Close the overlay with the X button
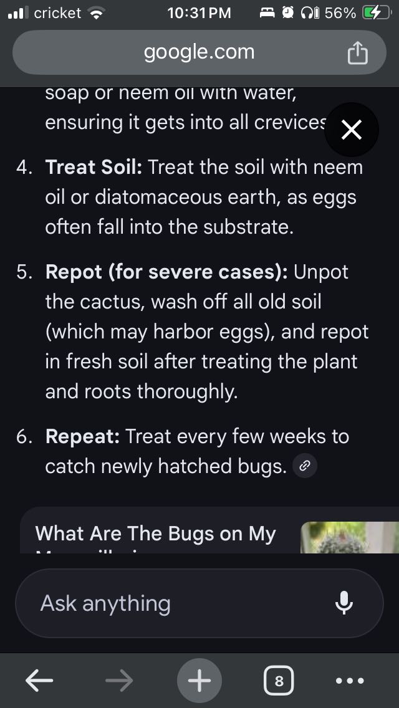399x708 pixels. coord(352,130)
